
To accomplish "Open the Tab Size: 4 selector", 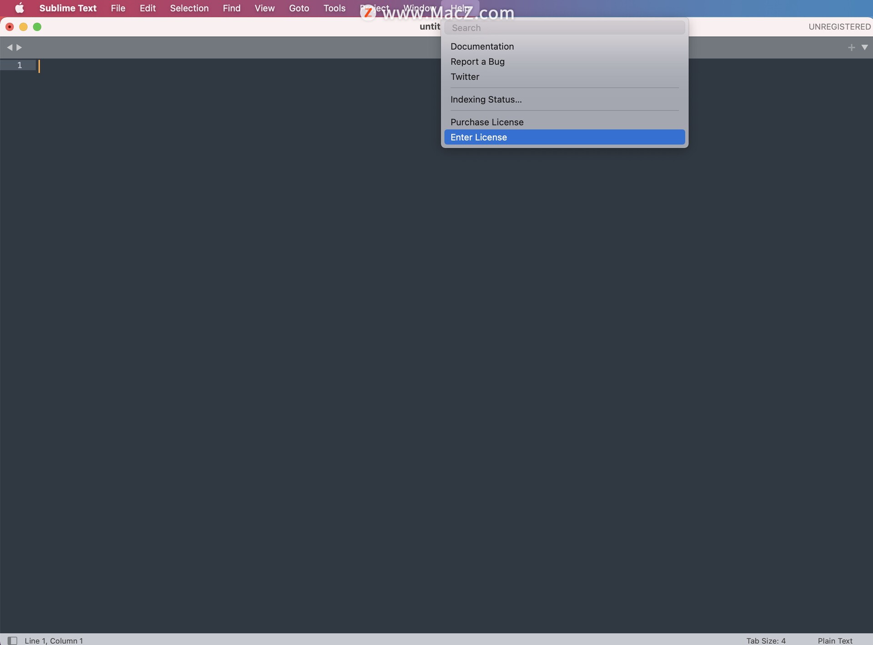I will click(766, 640).
